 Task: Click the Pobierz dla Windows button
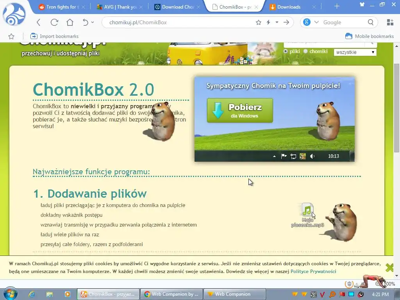pyautogui.click(x=240, y=111)
